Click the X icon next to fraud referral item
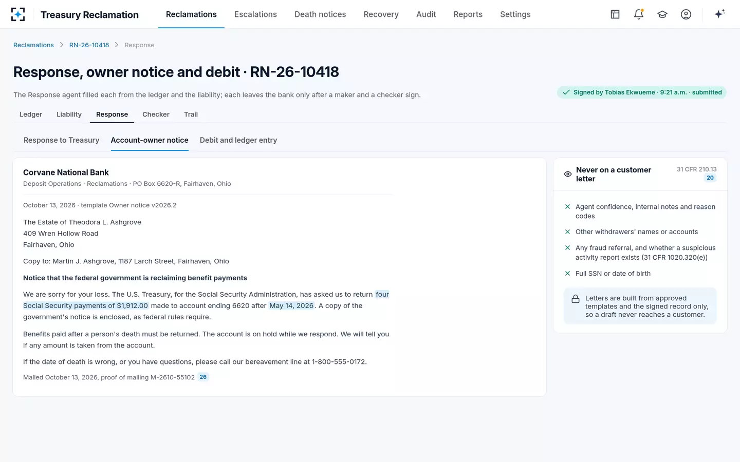This screenshot has height=462, width=740. tap(567, 248)
